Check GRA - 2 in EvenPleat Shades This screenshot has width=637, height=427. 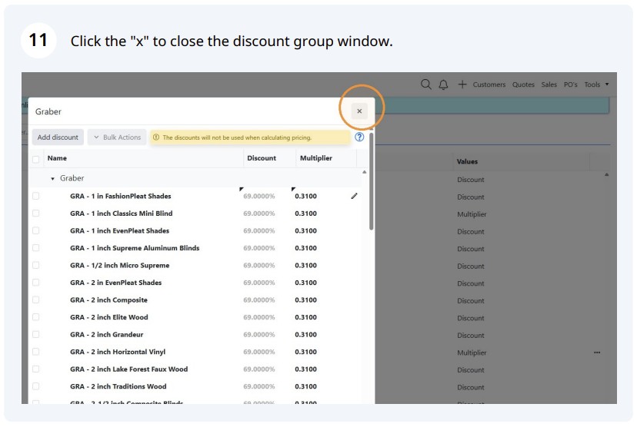pyautogui.click(x=36, y=283)
